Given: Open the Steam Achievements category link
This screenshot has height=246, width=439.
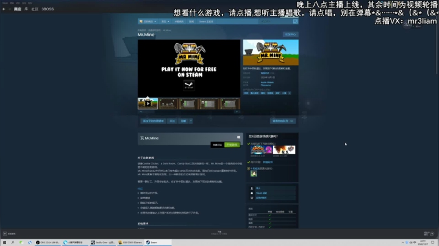Looking at the screenshot, I should point(261,193).
